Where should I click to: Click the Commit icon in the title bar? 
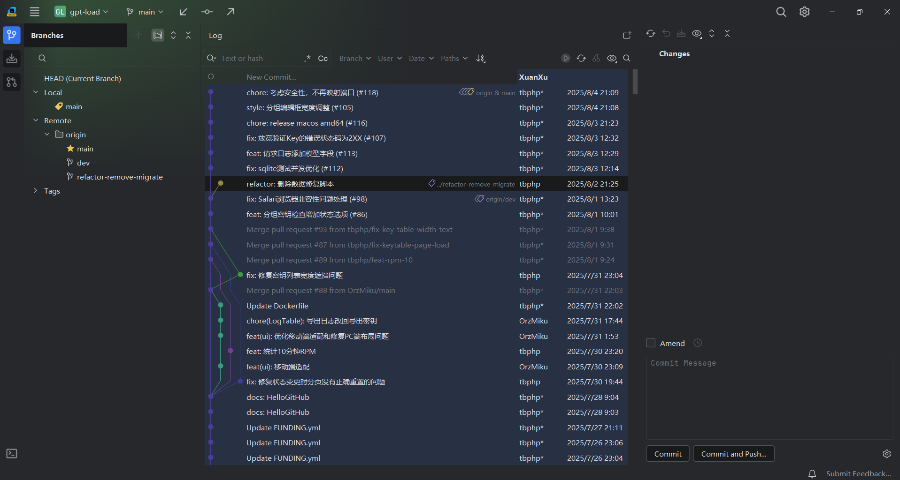tap(207, 12)
